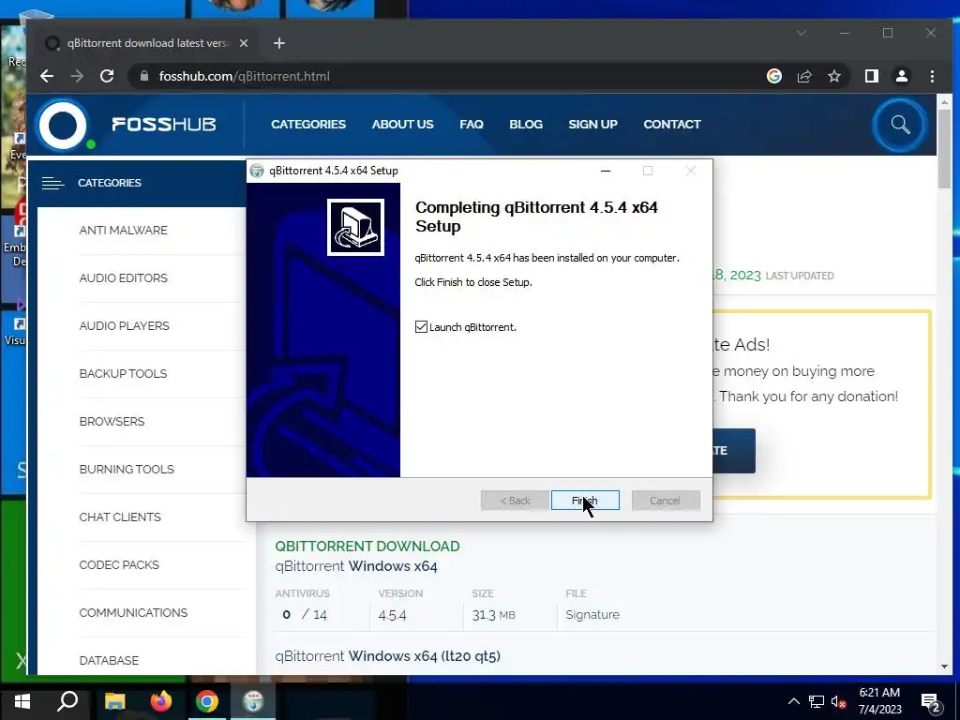The width and height of the screenshot is (960, 720).
Task: Open Google icon in address bar
Action: point(773,76)
